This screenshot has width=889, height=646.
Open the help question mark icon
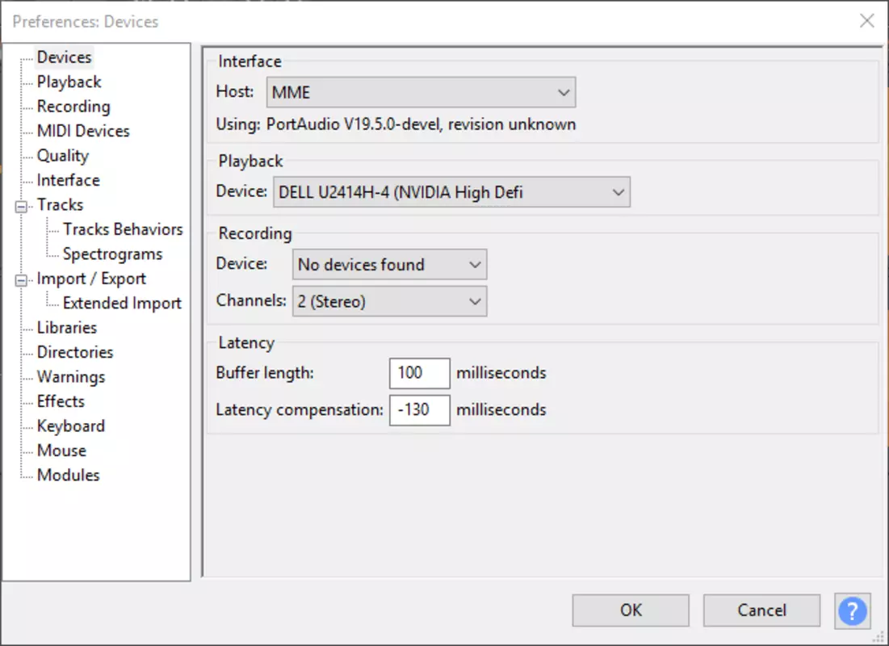[x=852, y=610]
